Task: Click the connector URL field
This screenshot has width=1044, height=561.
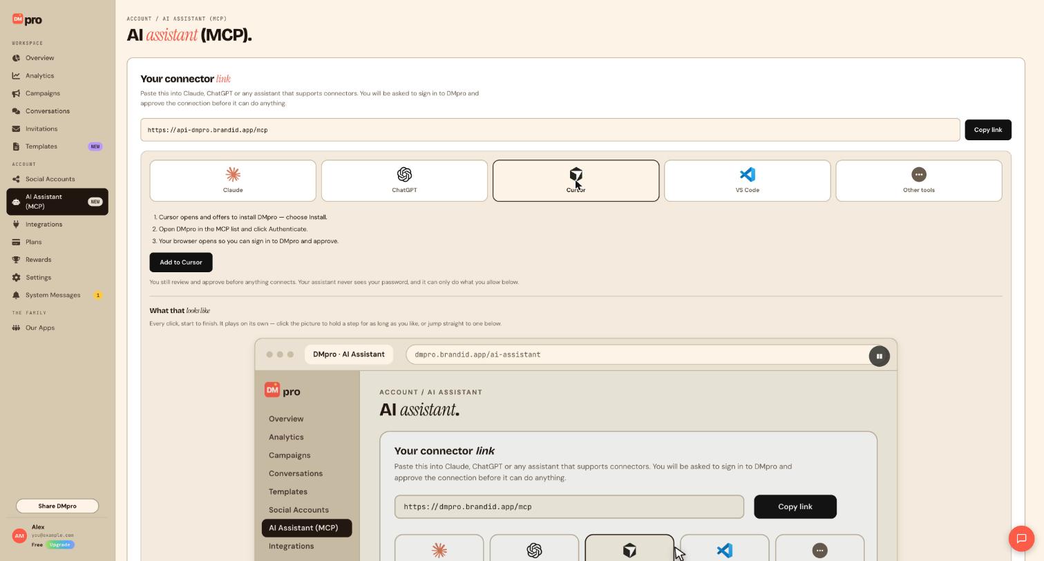Action: [550, 130]
